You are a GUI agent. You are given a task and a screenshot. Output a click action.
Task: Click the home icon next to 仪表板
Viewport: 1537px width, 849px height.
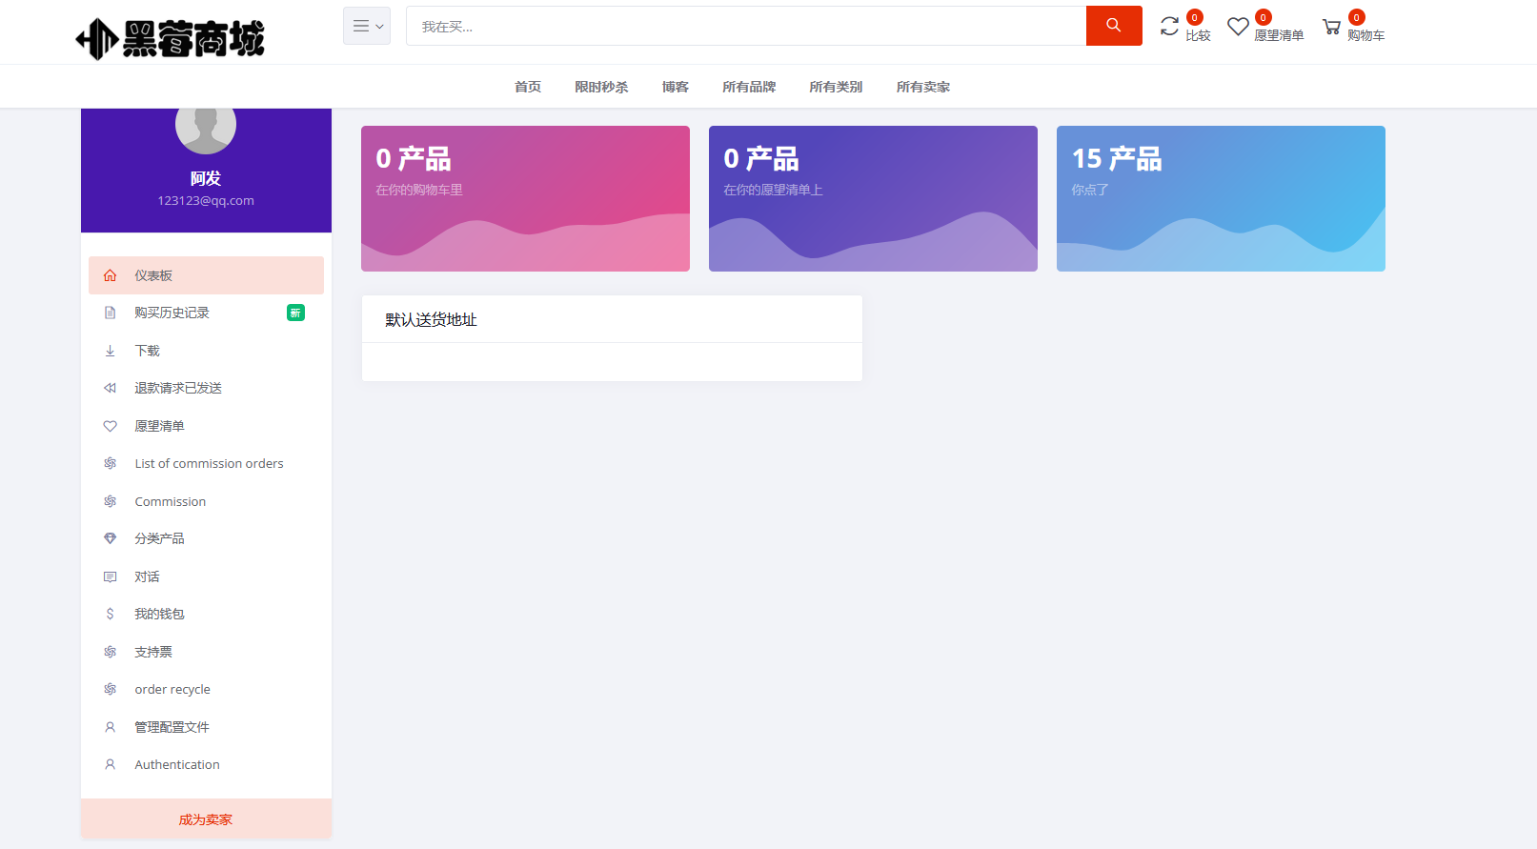(x=111, y=275)
